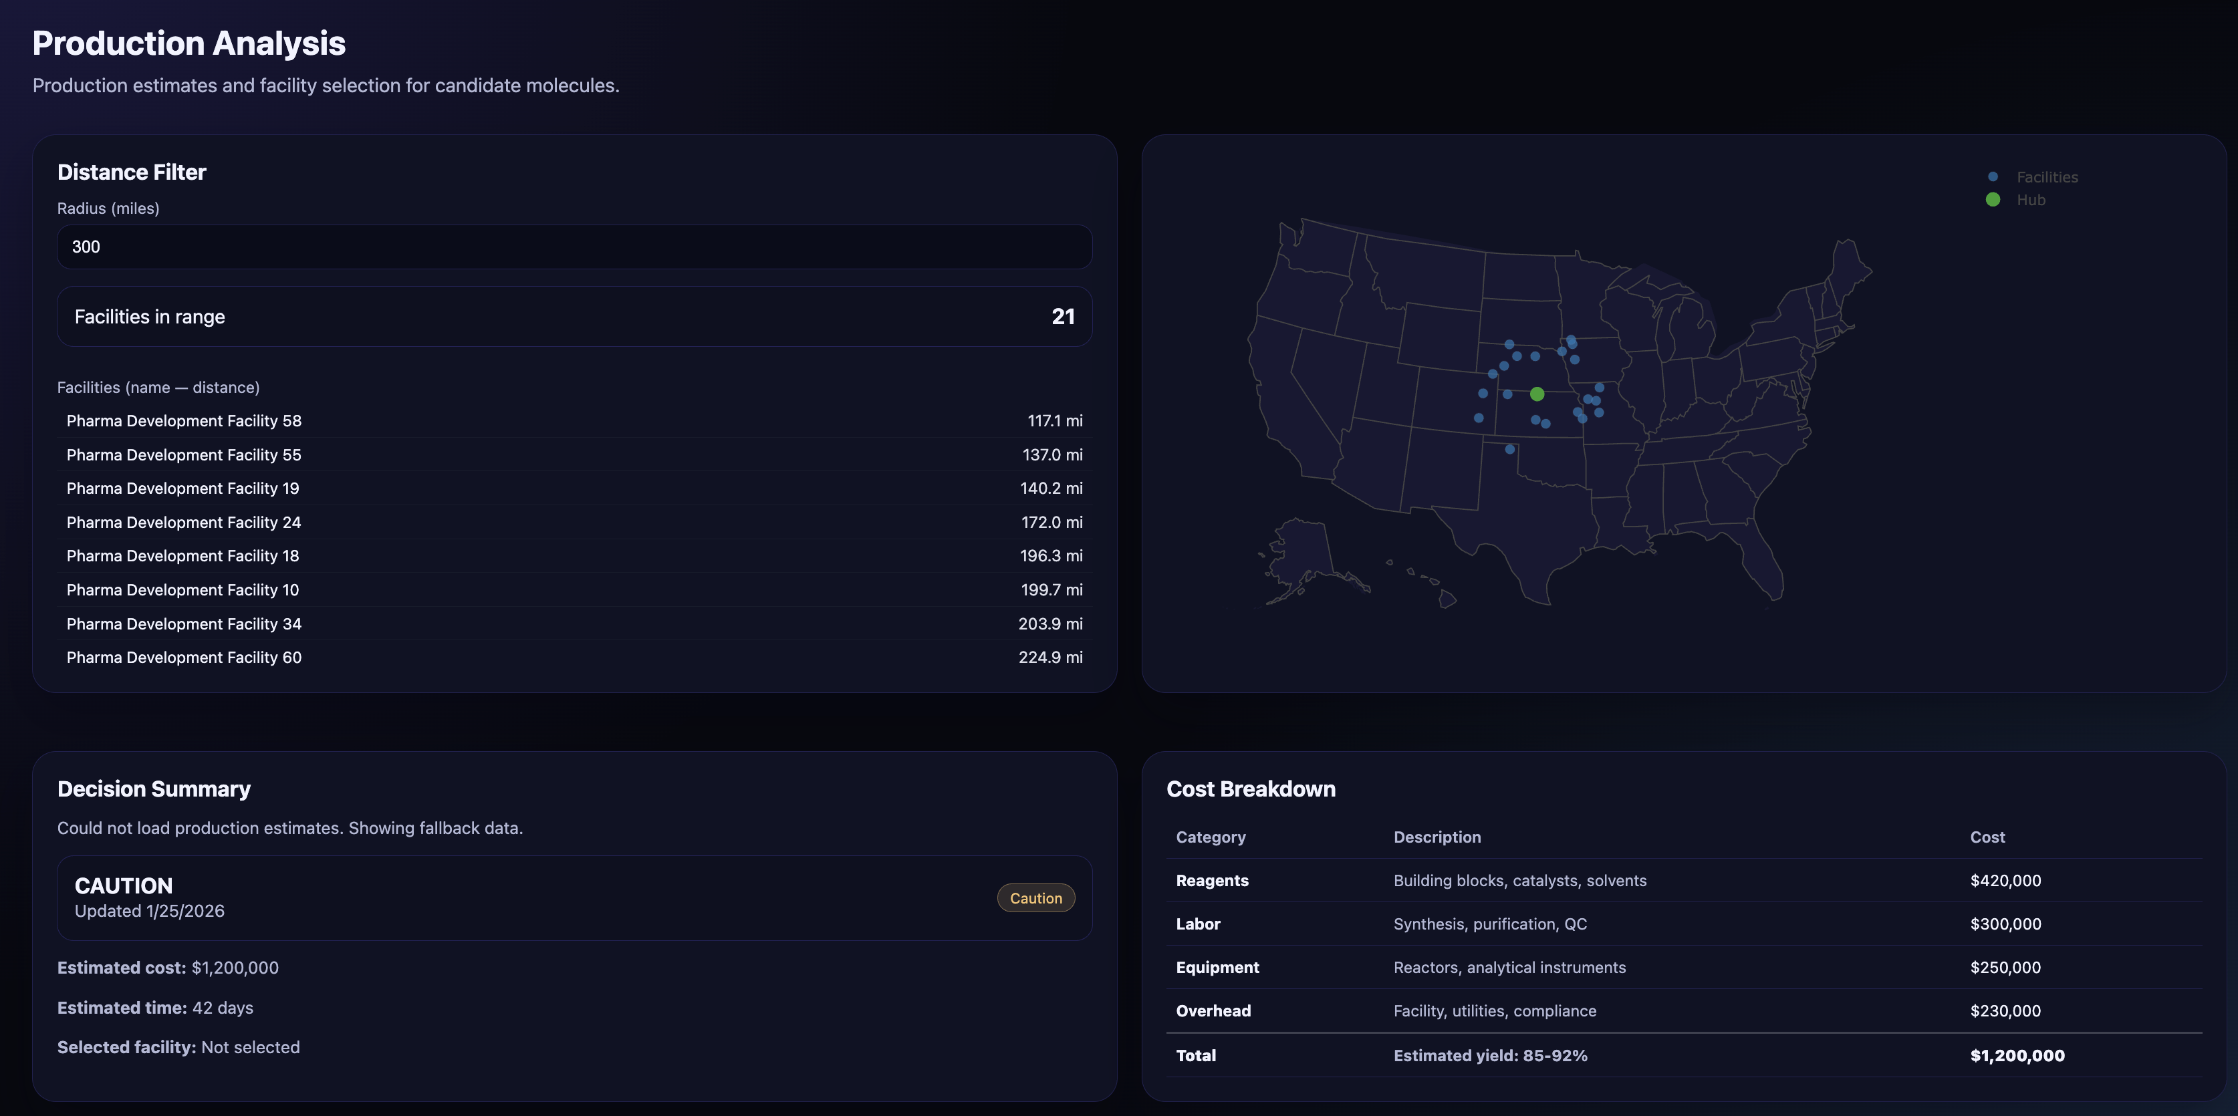Click the blue Facilities legend dot
This screenshot has width=2238, height=1116.
[1993, 177]
